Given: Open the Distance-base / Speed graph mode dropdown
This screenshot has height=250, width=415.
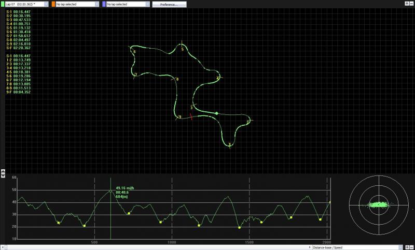Looking at the screenshot, I should [357, 247].
